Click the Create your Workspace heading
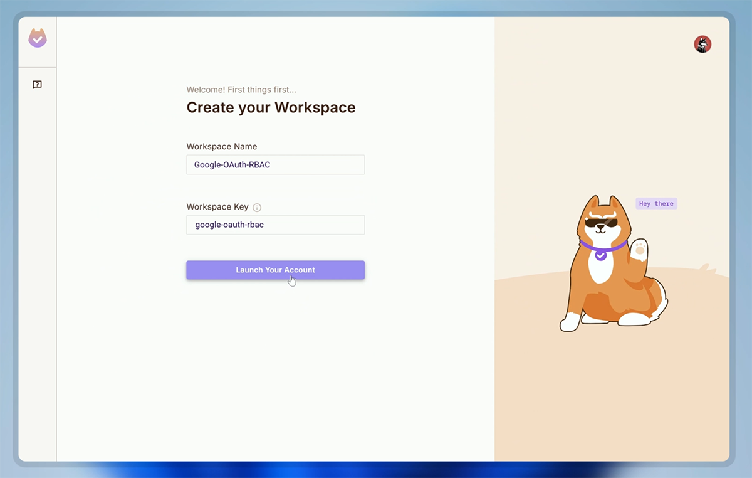The height and width of the screenshot is (478, 752). tap(271, 107)
